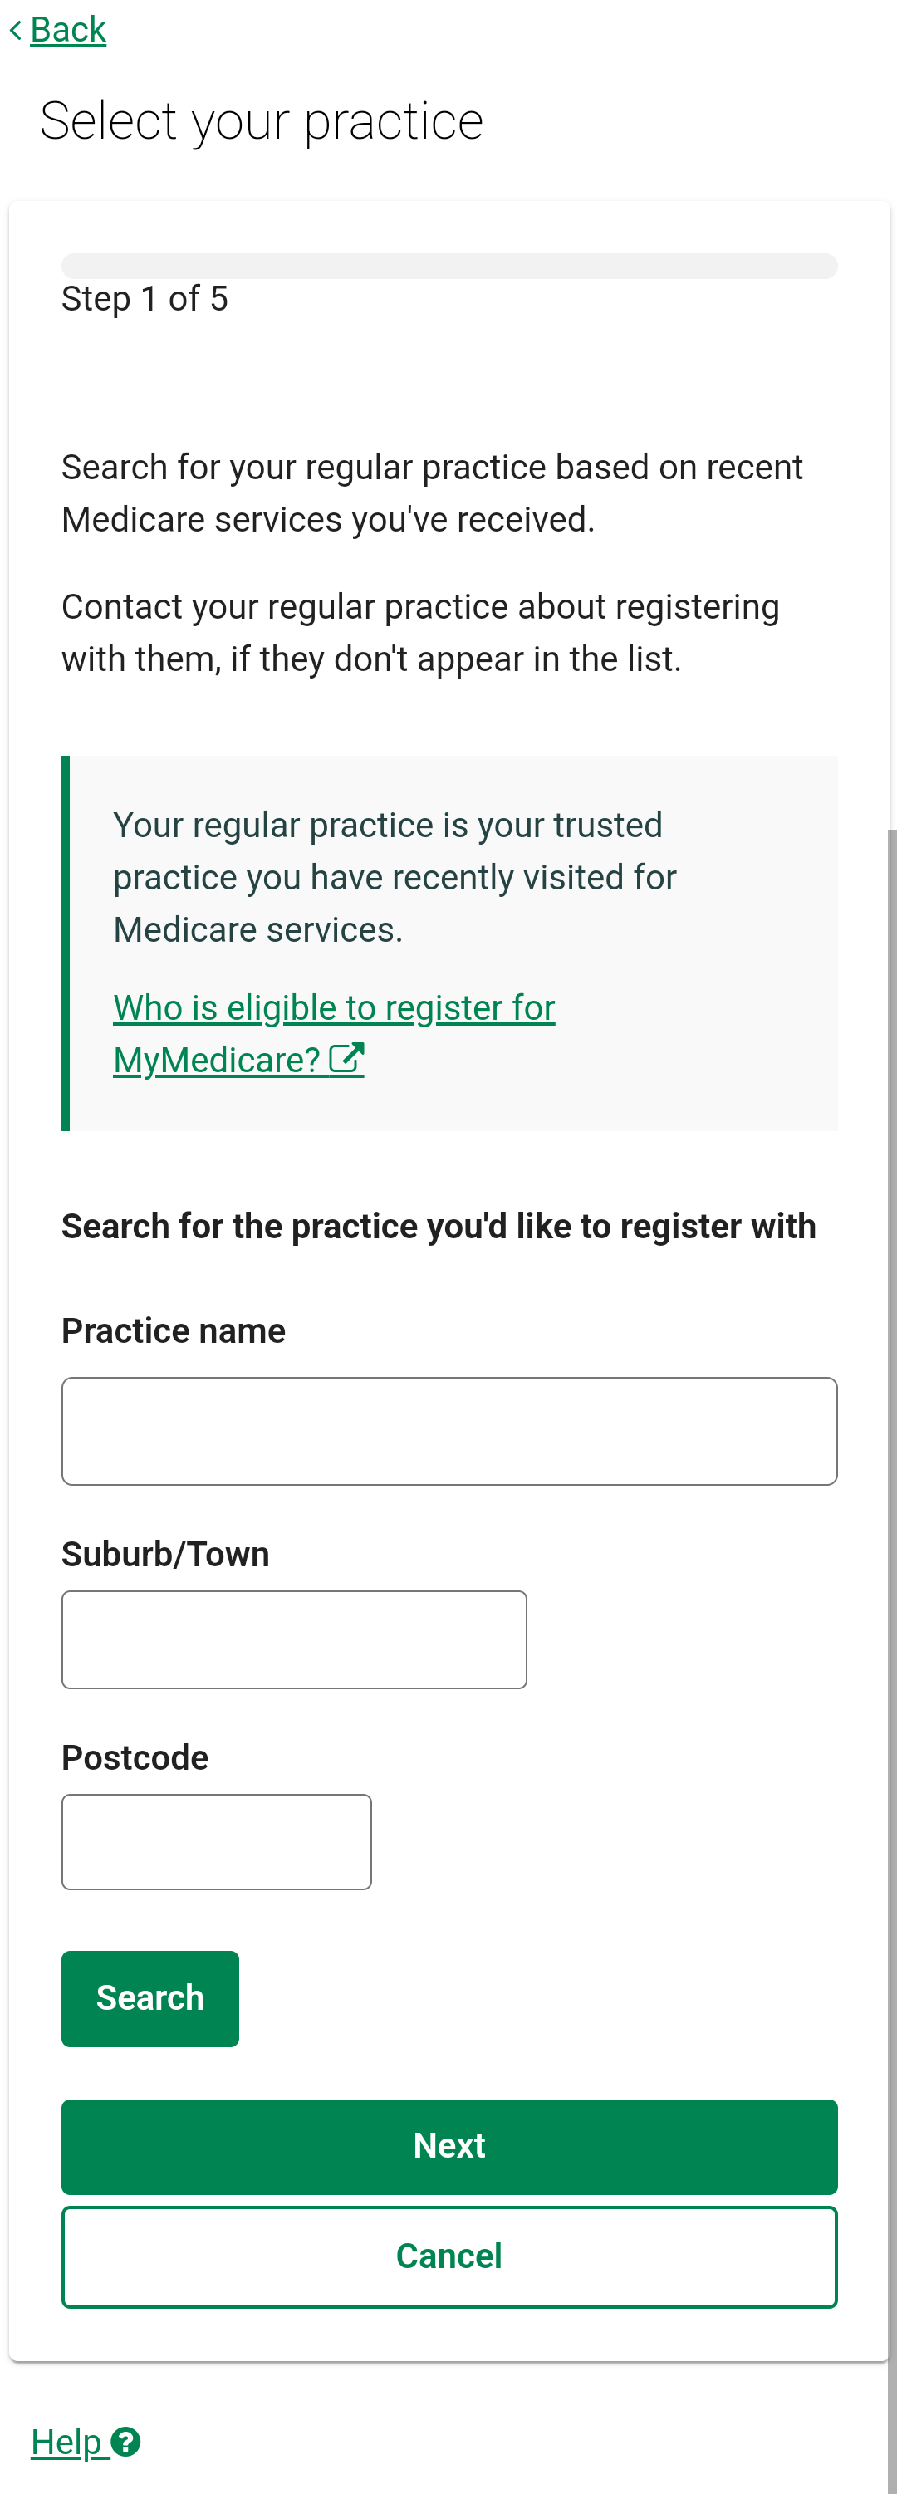Focus the Postcode input field
Image resolution: width=897 pixels, height=2494 pixels.
tap(217, 1841)
